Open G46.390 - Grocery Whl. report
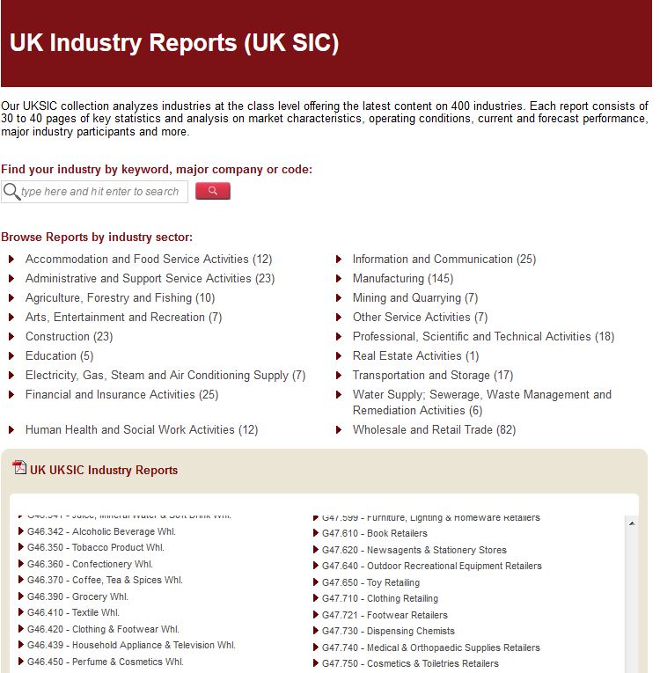The height and width of the screenshot is (673, 660). [x=77, y=596]
